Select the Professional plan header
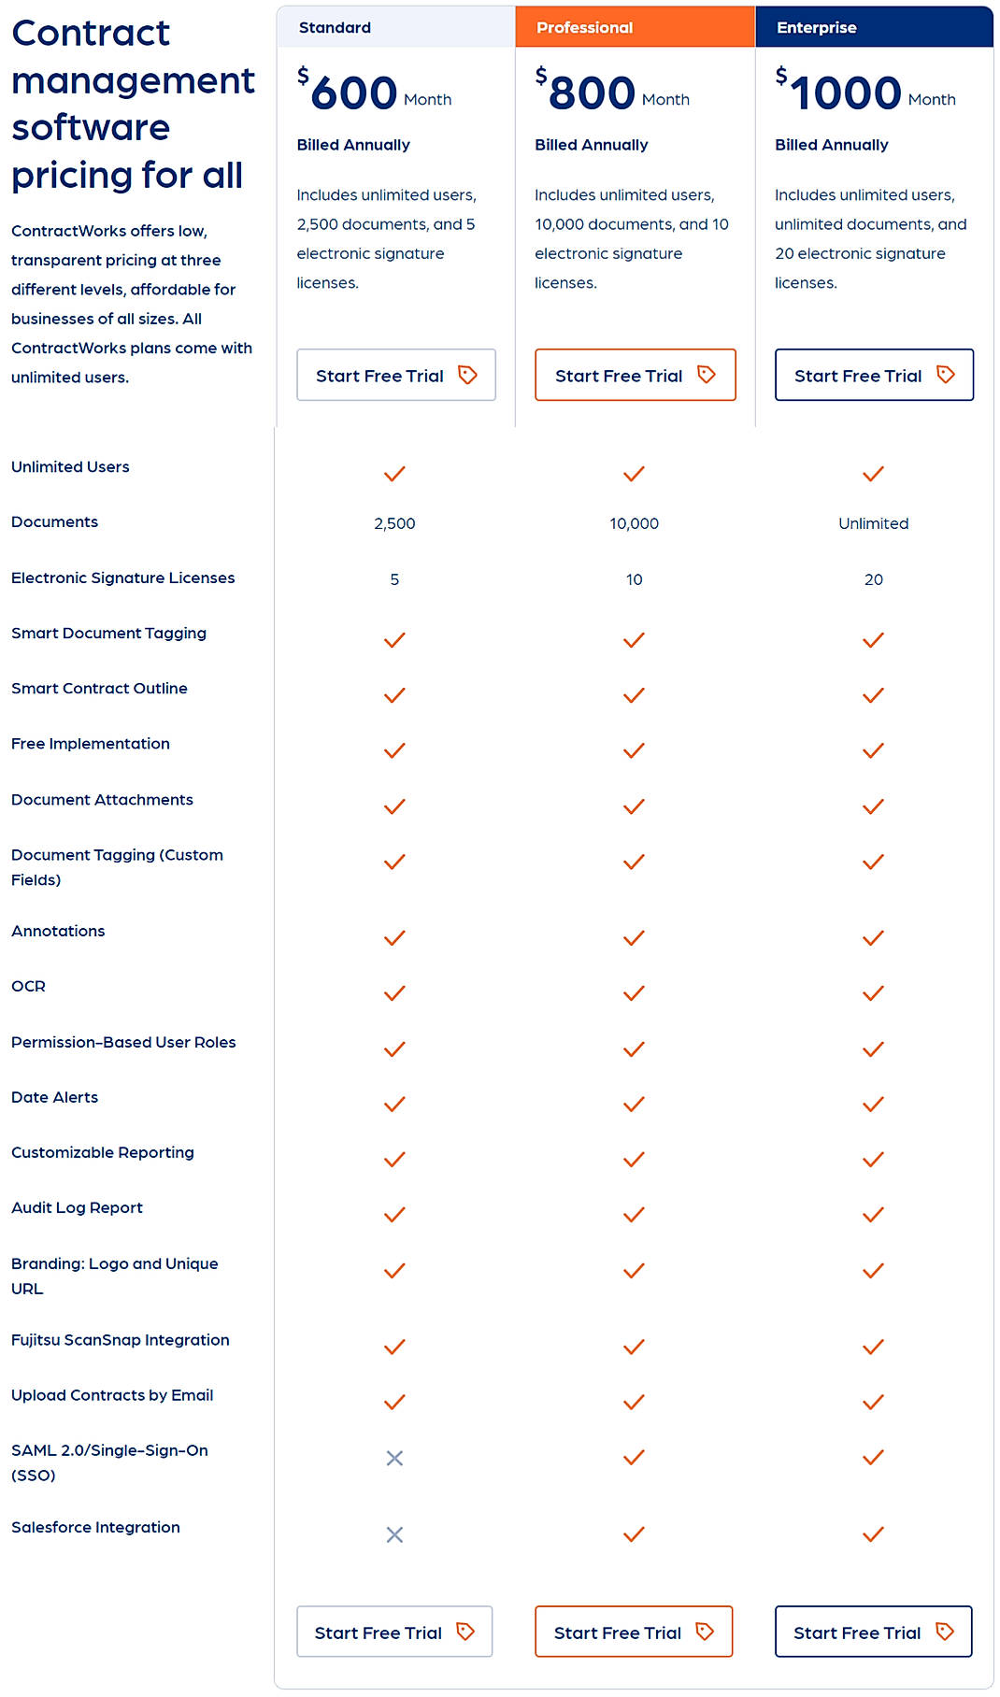 pos(634,27)
